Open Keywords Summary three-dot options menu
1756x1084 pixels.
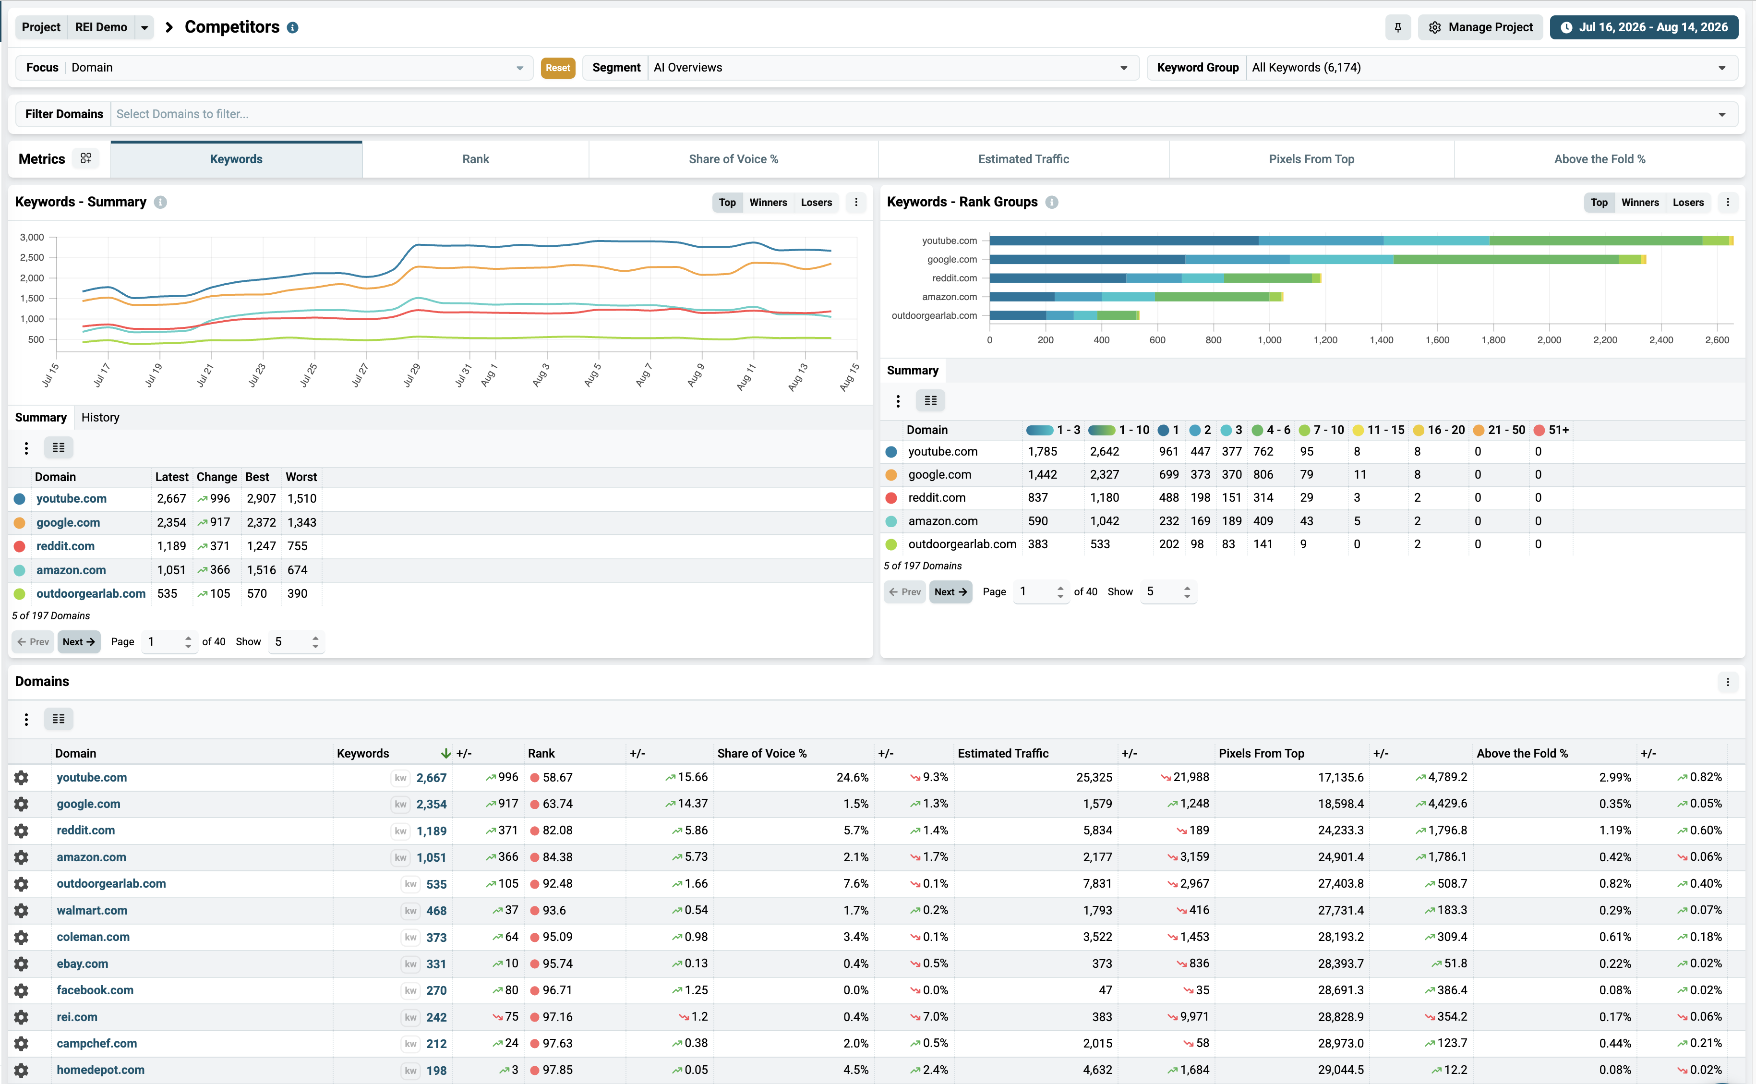[x=856, y=202]
